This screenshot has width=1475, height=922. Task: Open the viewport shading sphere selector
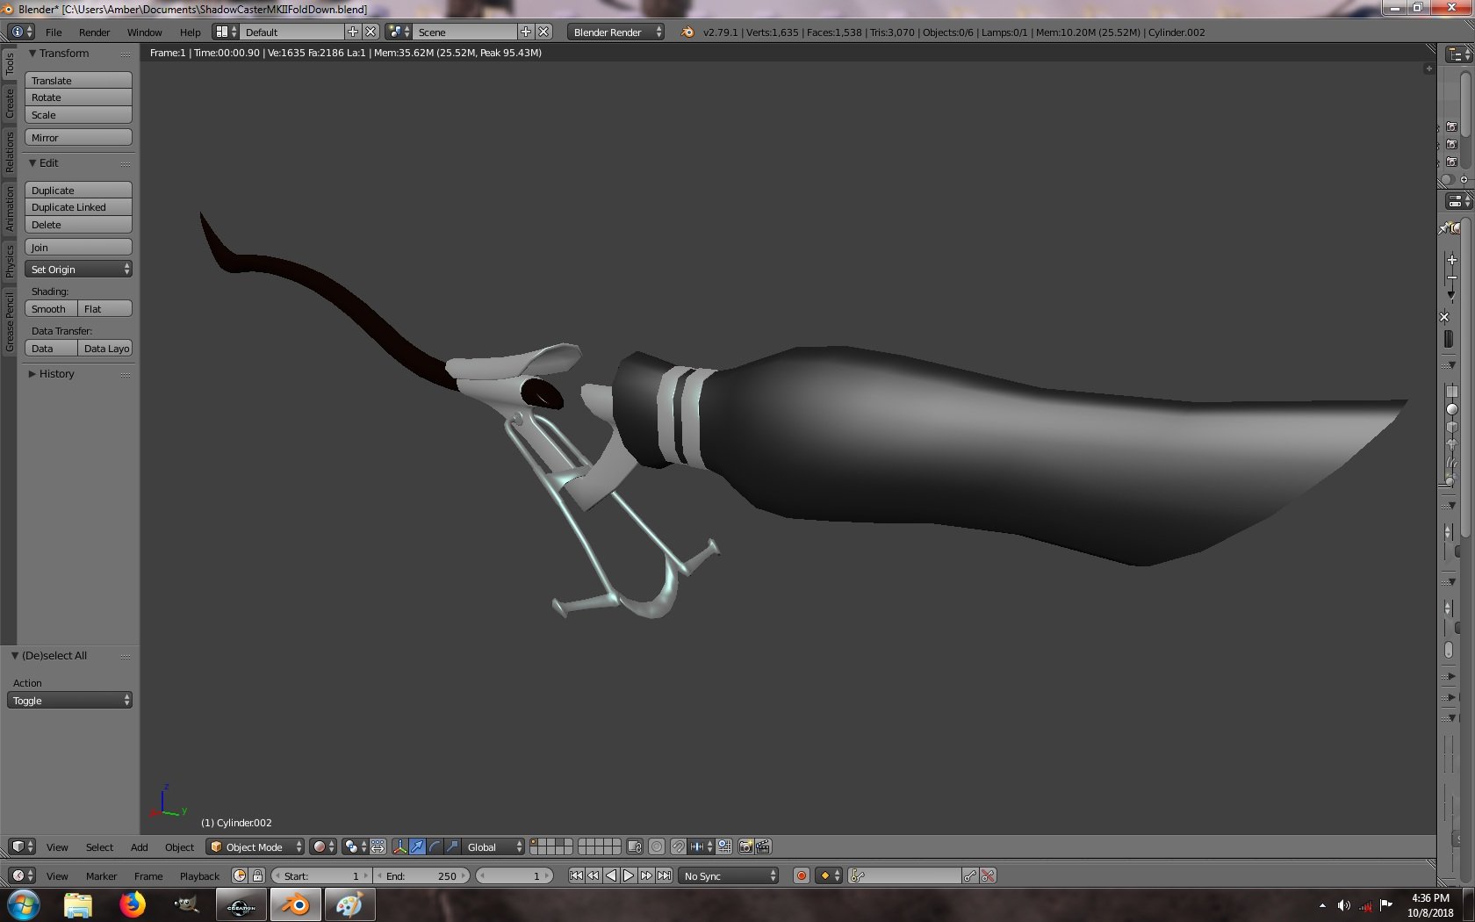(x=323, y=846)
